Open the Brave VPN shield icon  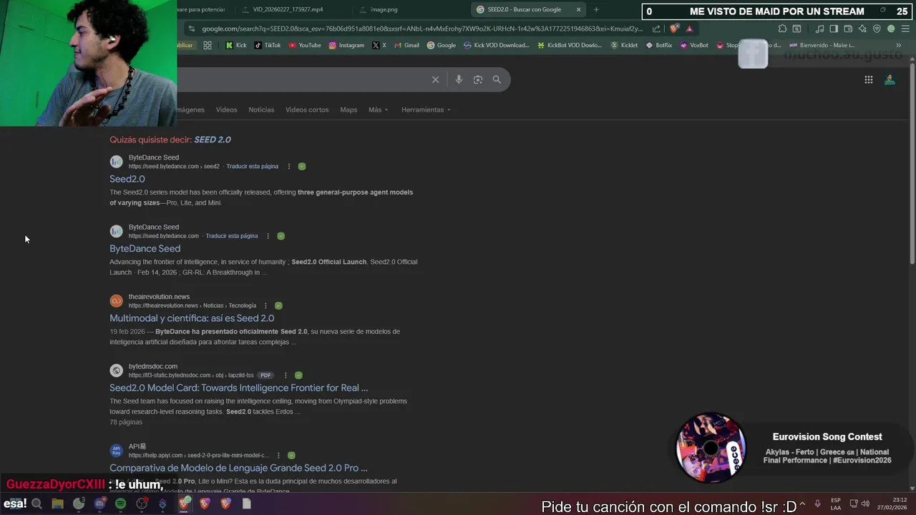[x=877, y=29]
